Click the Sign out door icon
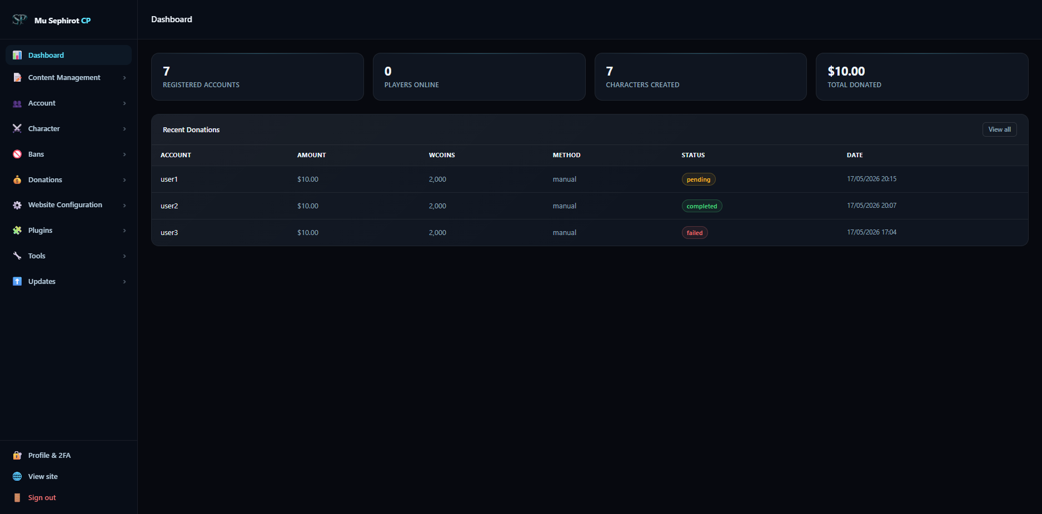The image size is (1042, 514). tap(17, 497)
